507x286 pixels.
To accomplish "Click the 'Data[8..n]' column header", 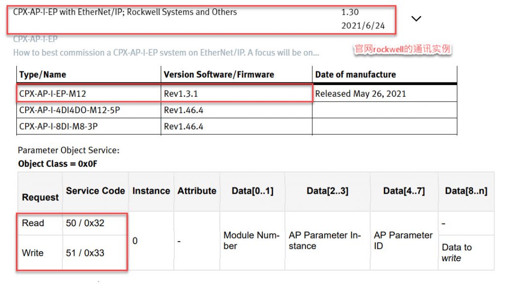I will pos(466,191).
